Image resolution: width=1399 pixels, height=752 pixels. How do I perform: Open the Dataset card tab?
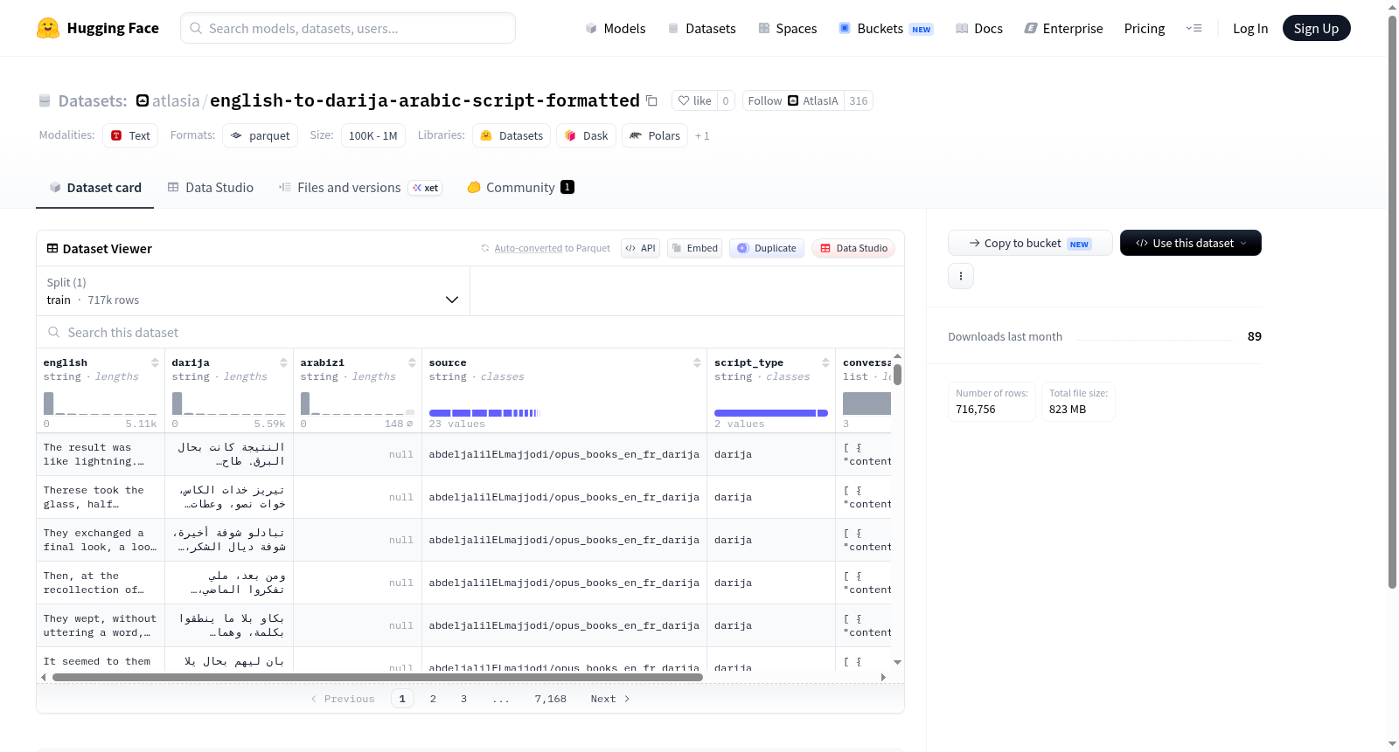[95, 187]
